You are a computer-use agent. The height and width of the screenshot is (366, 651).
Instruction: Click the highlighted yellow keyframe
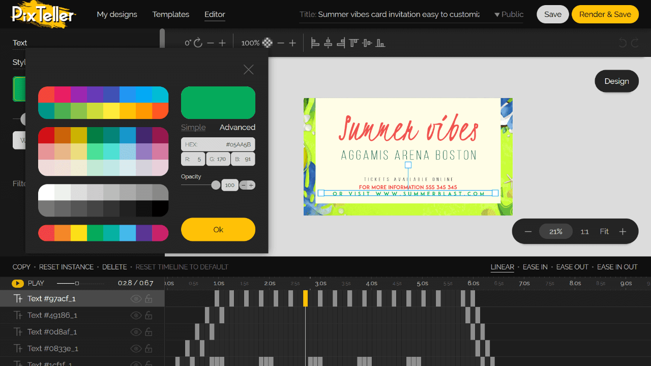pos(306,298)
